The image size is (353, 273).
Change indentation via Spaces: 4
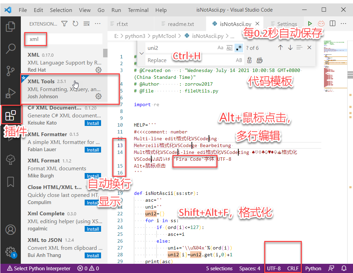coord(250,268)
